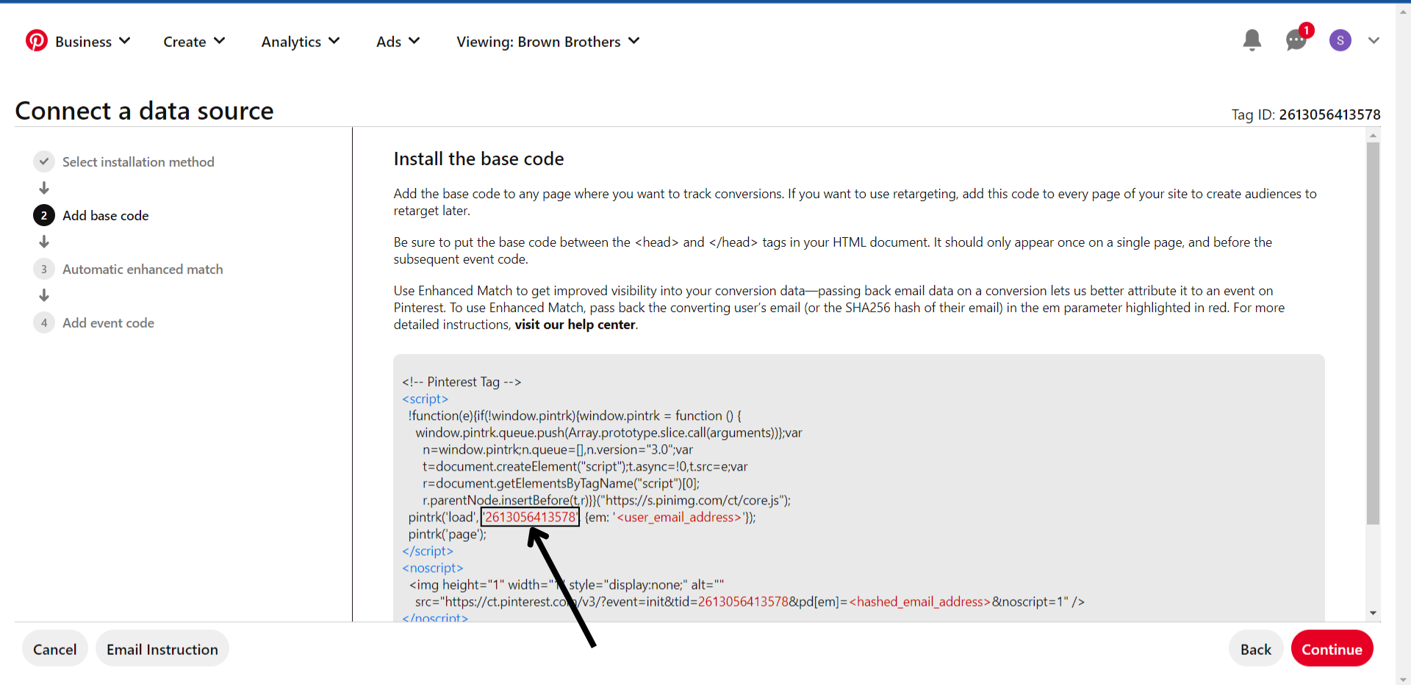Open the Analytics dropdown menu
The height and width of the screenshot is (685, 1411).
(x=301, y=42)
